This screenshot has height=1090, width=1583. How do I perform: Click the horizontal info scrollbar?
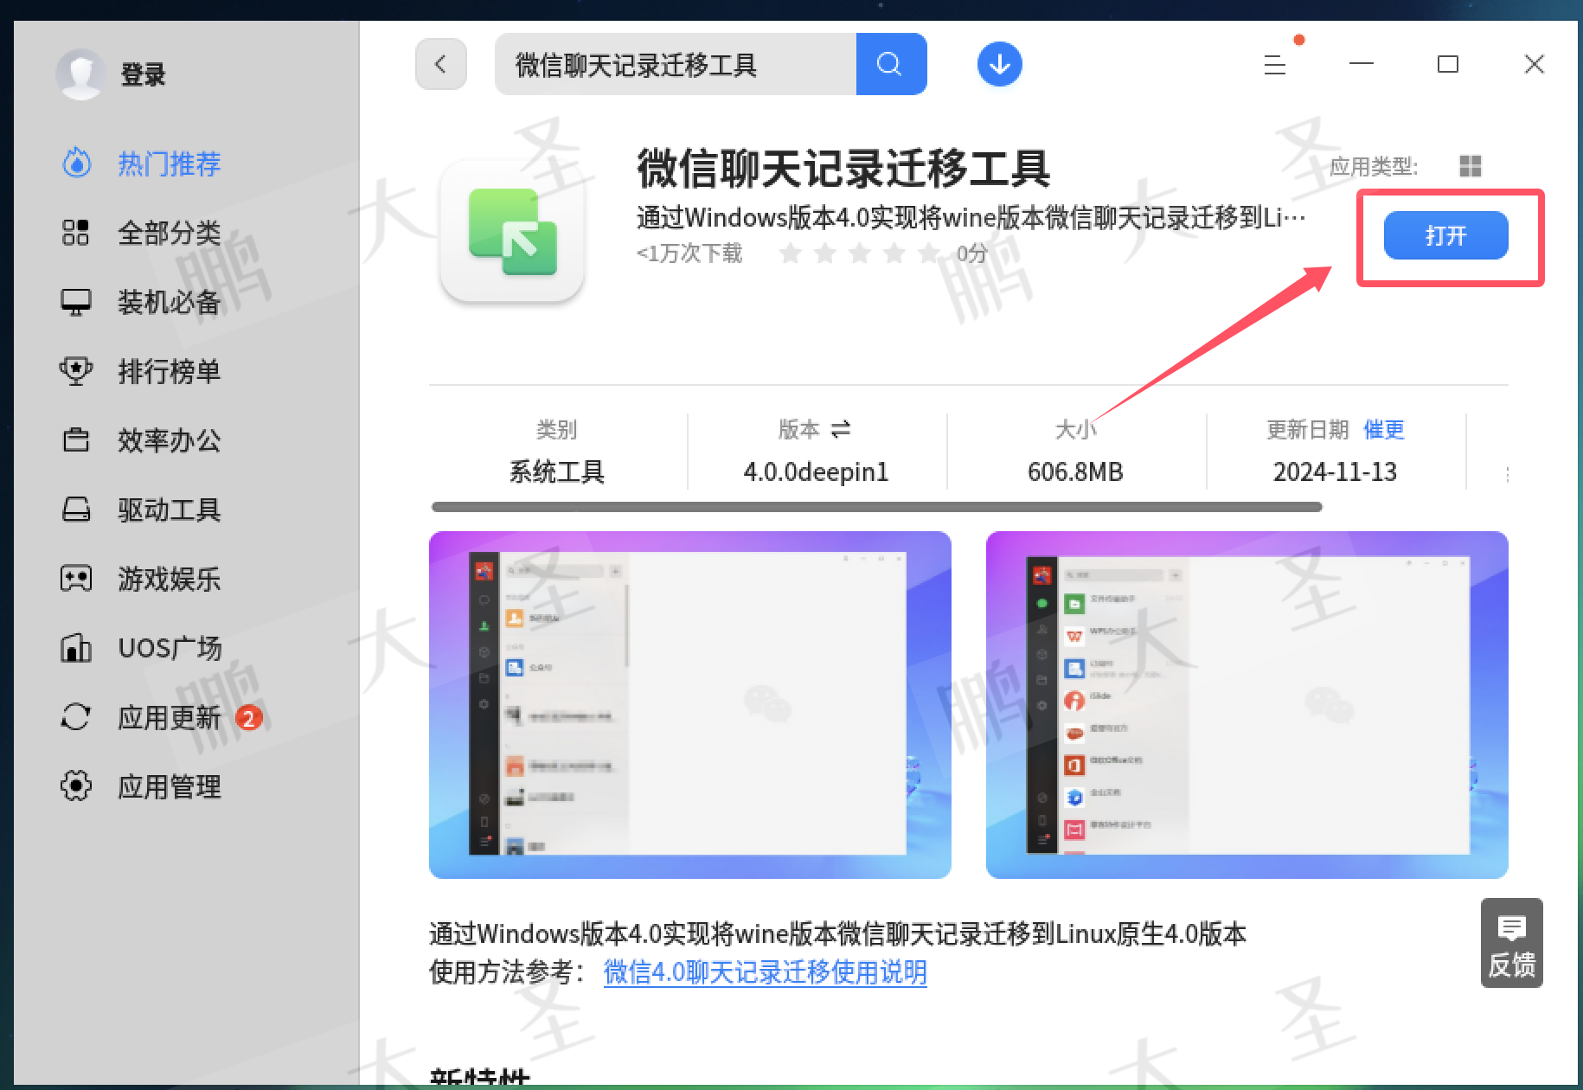tap(876, 507)
